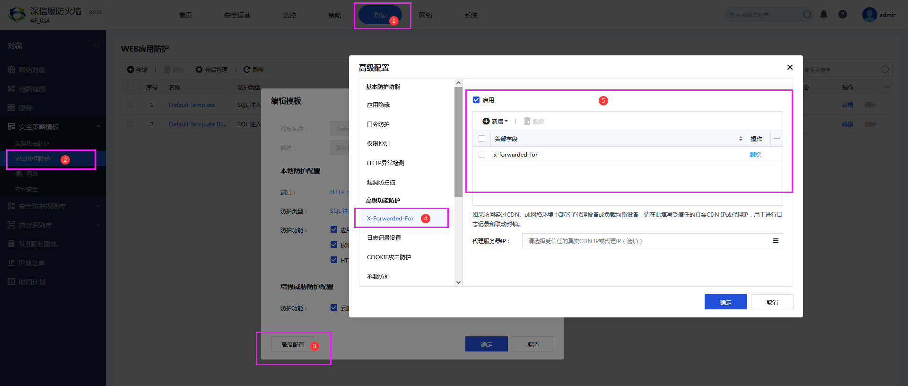Click the admin user avatar icon
Screen dimensions: 908x386
pyautogui.click(x=869, y=15)
